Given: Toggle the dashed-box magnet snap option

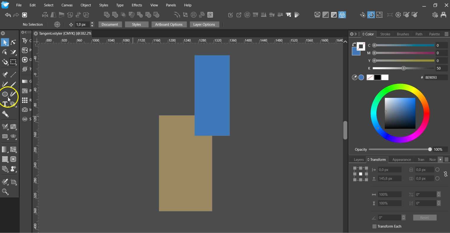Looking at the screenshot, I should click(x=379, y=15).
